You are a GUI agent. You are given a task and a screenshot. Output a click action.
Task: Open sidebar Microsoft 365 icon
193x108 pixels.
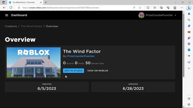(x=189, y=44)
